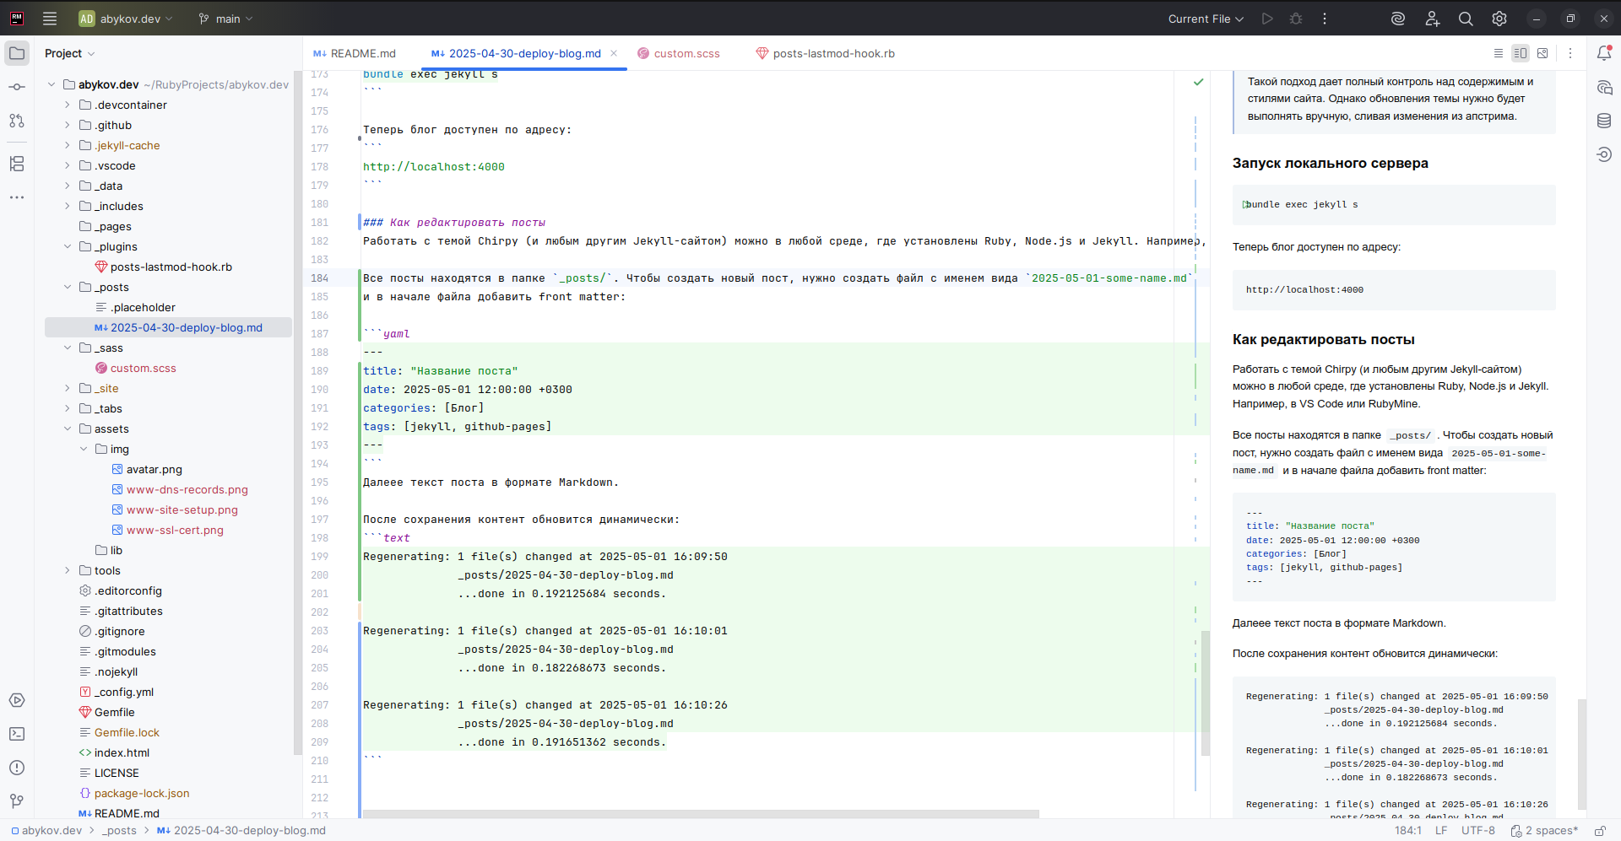This screenshot has width=1621, height=841.
Task: Open the 2 spaces indent settings
Action: [1544, 831]
